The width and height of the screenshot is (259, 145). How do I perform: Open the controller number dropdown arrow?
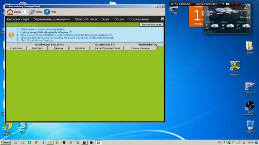(x=27, y=12)
